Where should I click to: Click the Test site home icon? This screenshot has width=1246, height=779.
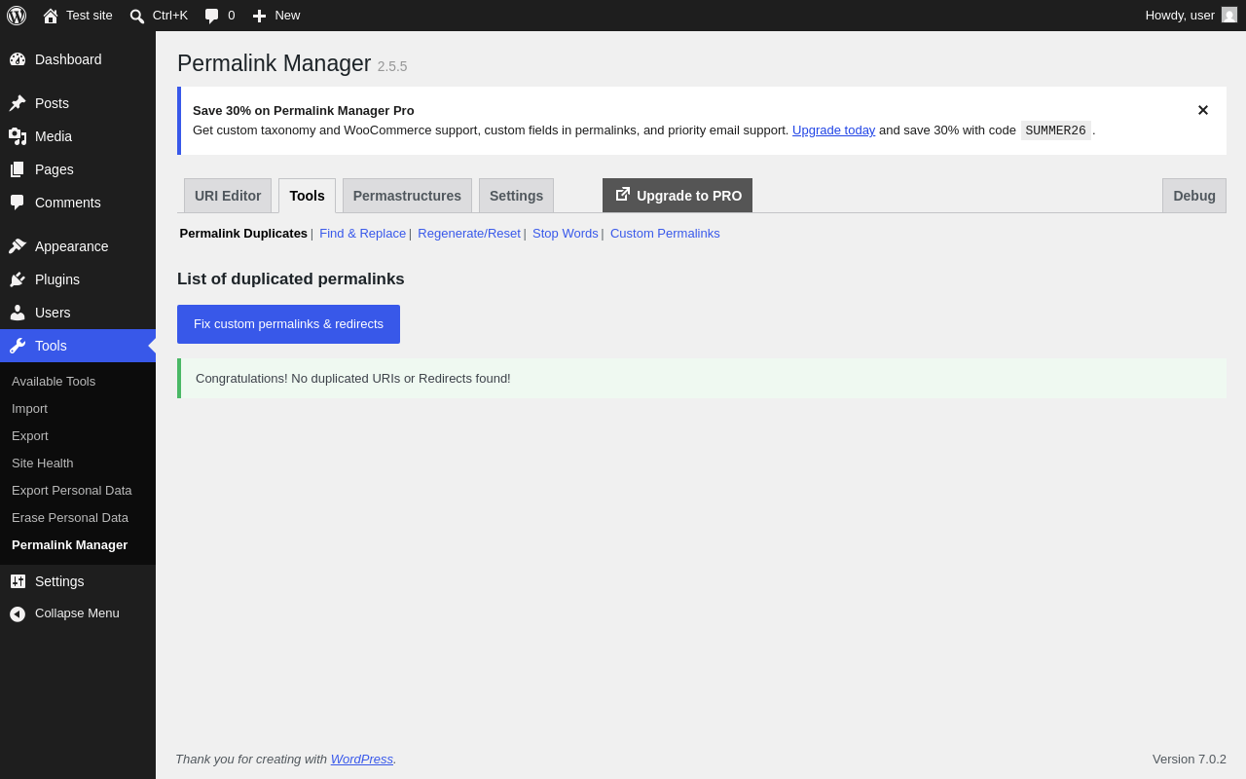[51, 16]
